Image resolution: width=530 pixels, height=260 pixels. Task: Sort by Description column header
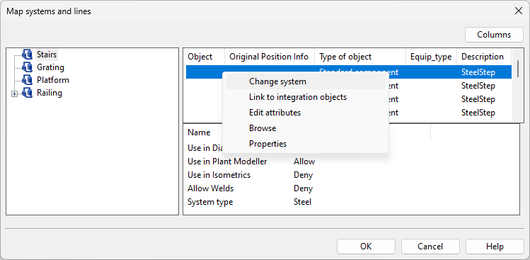[484, 57]
